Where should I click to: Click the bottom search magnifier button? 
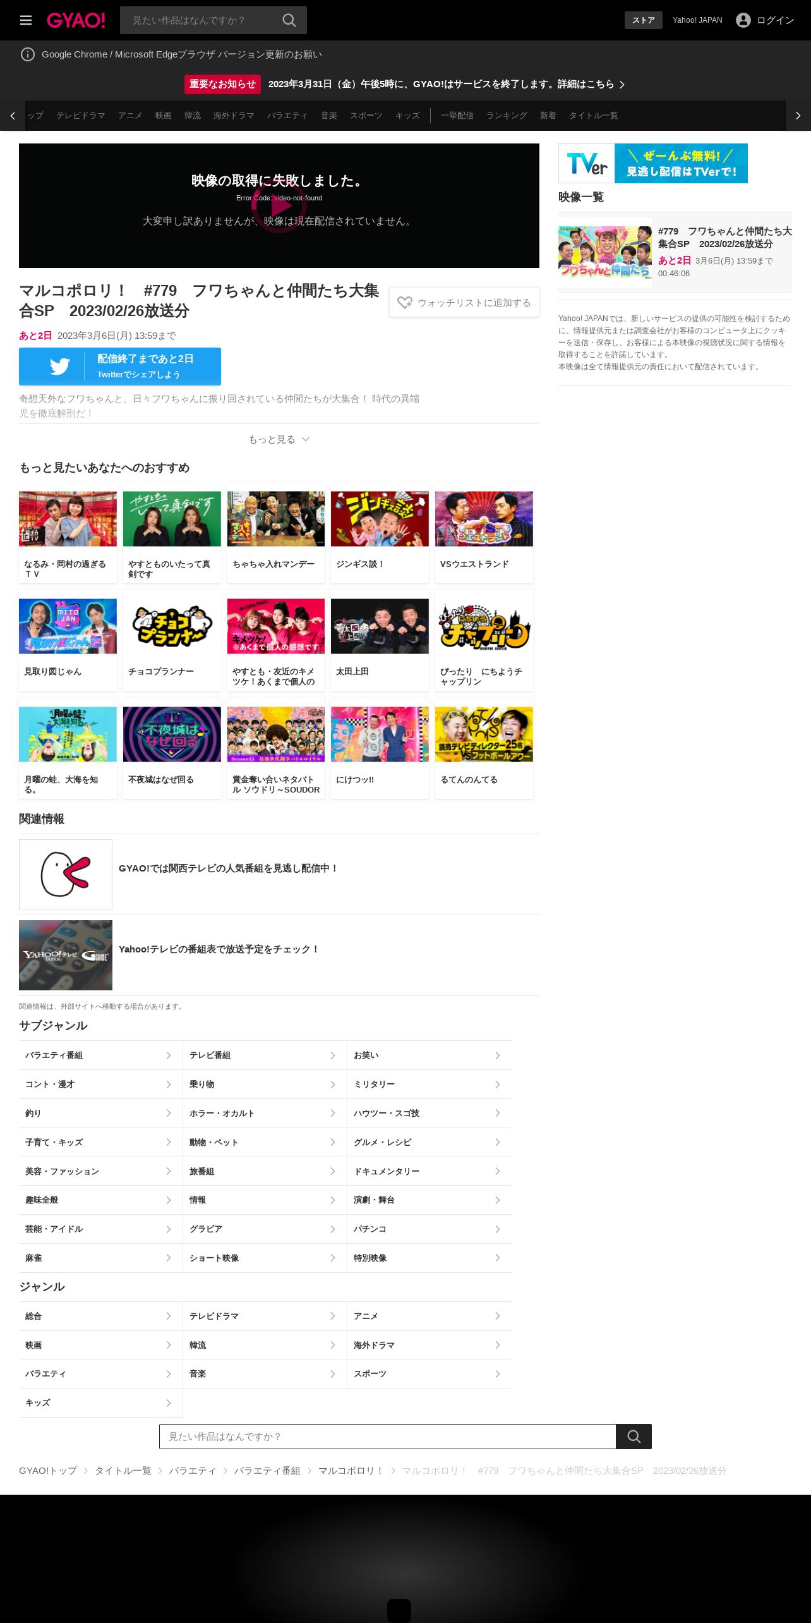[634, 1437]
